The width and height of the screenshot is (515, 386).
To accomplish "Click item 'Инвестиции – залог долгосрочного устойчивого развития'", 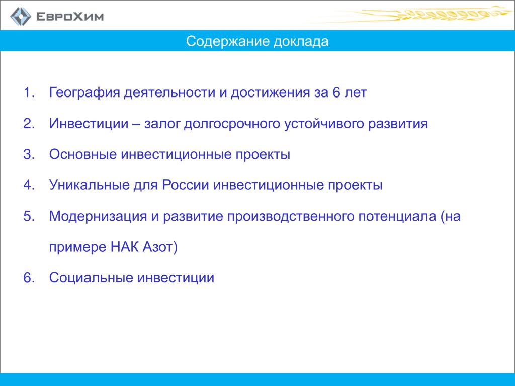I will [238, 124].
